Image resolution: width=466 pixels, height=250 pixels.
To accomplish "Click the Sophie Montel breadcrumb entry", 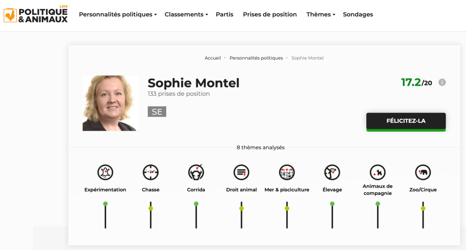I will (x=307, y=58).
